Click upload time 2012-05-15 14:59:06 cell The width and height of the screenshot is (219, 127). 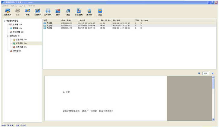coord(86,26)
